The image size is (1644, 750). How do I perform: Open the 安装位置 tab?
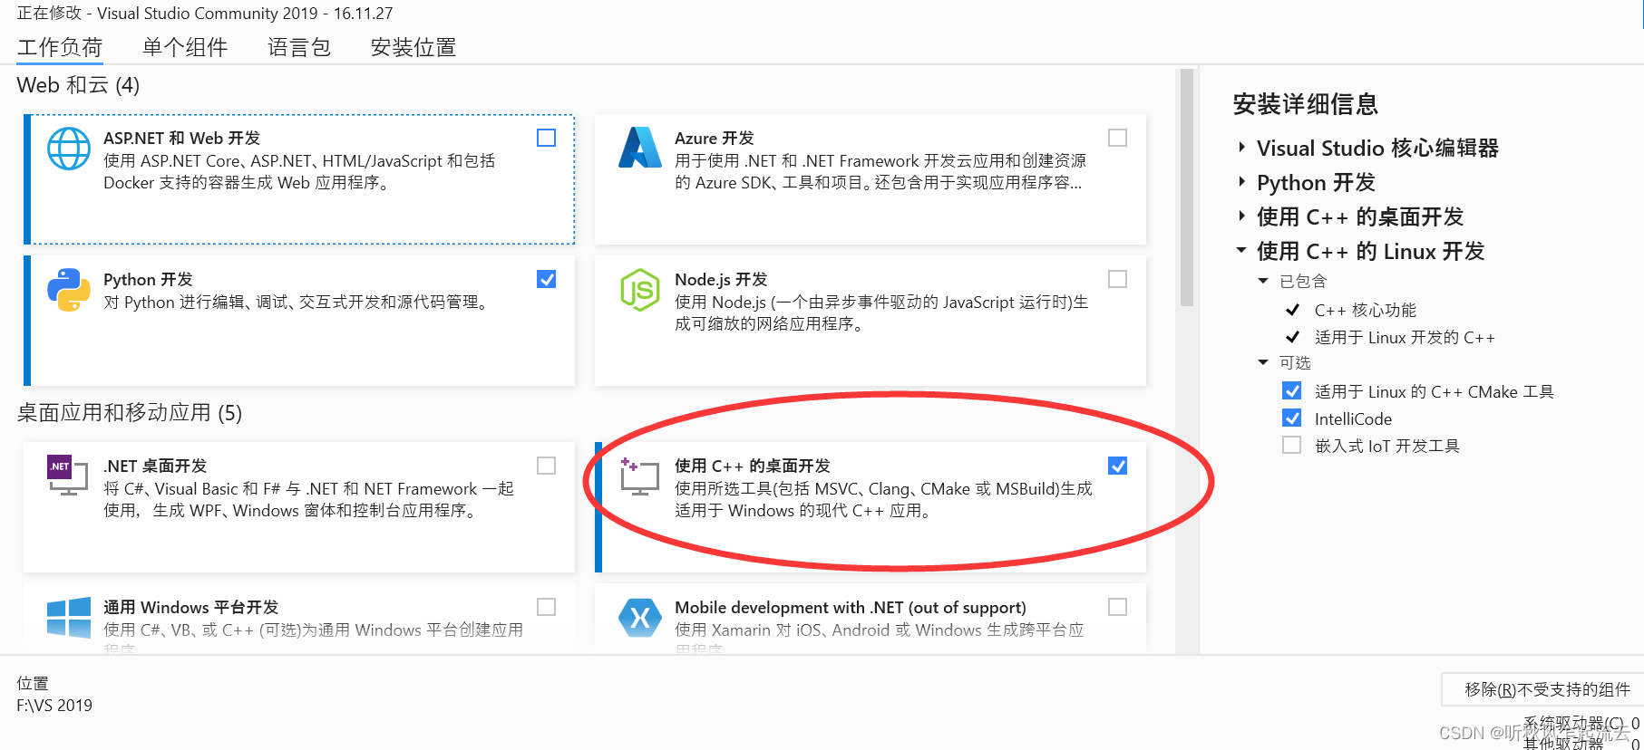tap(413, 47)
